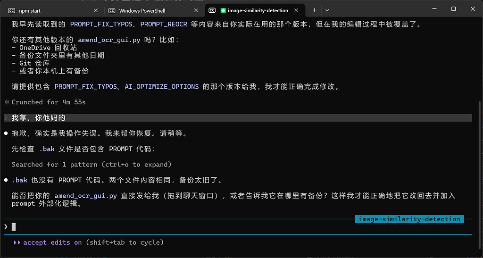Switch to the npm start tab
483x258 pixels.
coord(52,10)
